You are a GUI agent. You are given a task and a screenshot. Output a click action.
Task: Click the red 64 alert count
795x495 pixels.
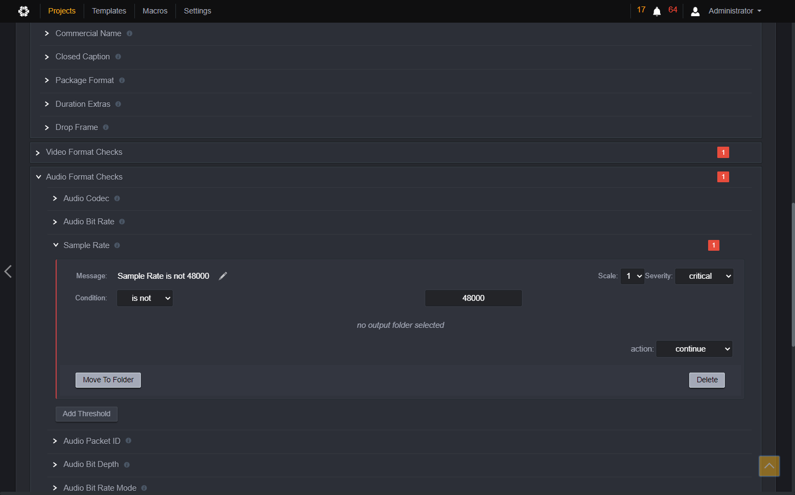pyautogui.click(x=672, y=10)
